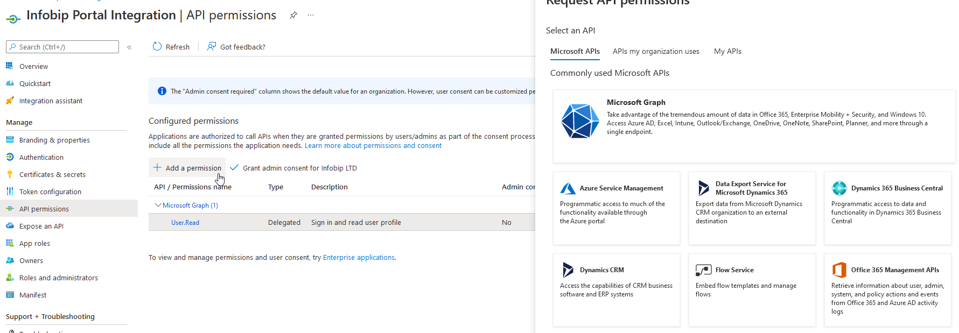
Task: Click the sidebar Search (Ctrl+/) field
Action: [62, 47]
